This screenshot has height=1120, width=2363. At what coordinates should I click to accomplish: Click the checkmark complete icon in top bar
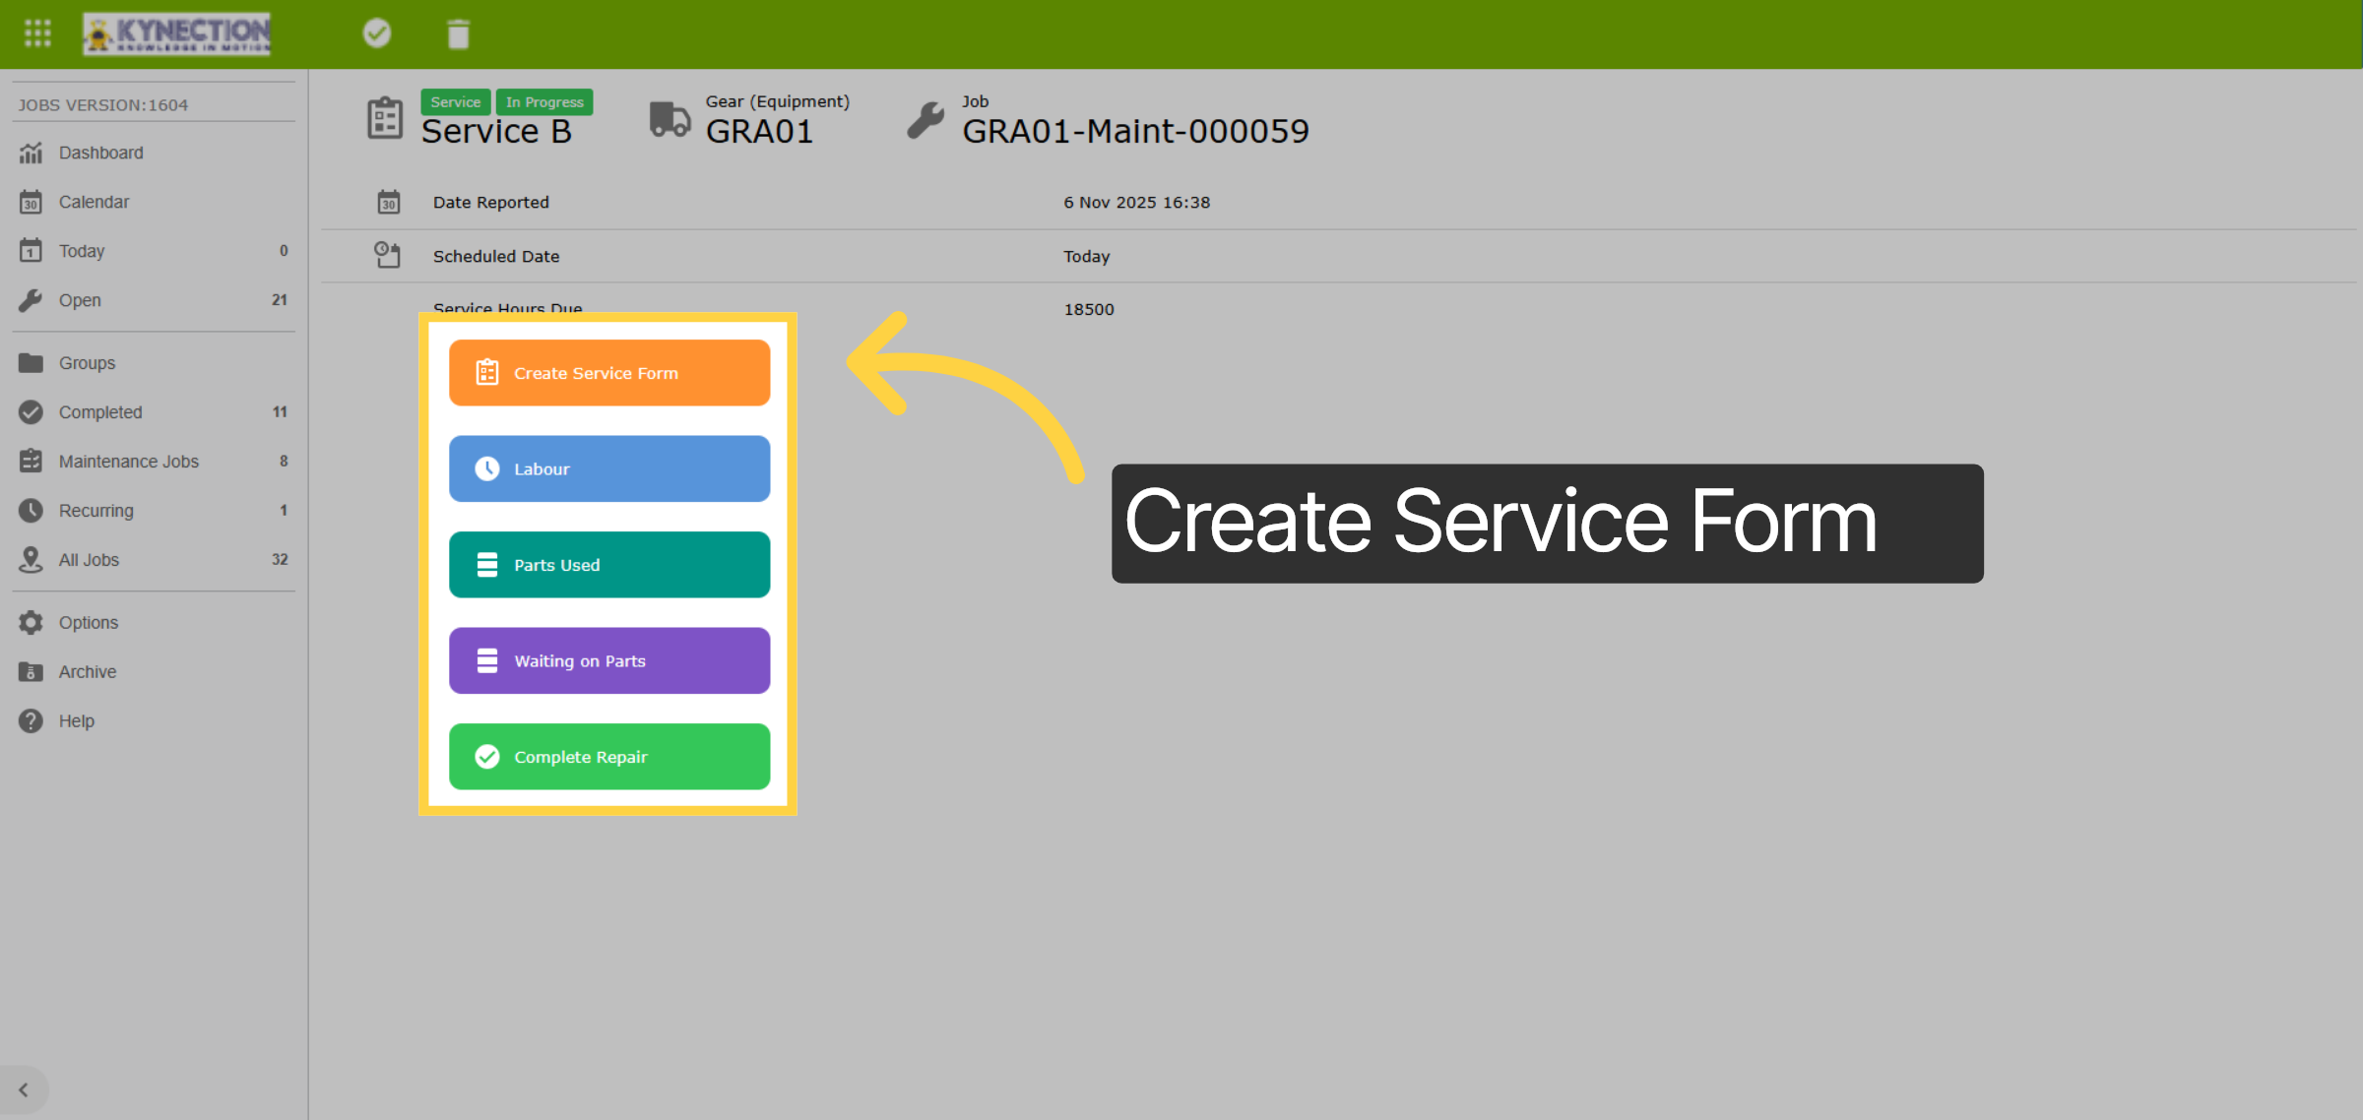377,33
